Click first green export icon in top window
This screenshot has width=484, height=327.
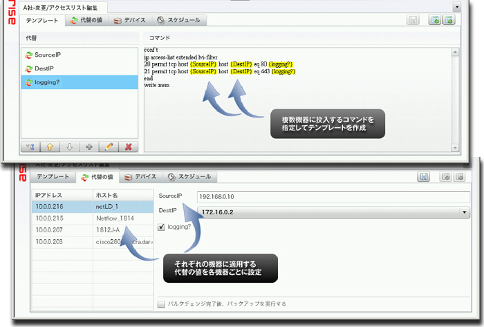435,20
